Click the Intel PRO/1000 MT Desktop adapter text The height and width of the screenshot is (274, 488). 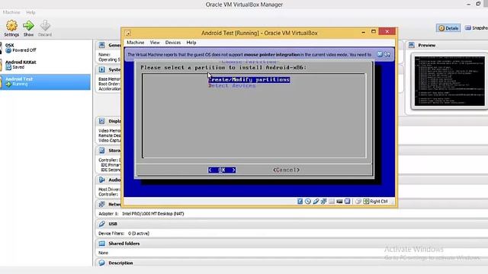[152, 214]
